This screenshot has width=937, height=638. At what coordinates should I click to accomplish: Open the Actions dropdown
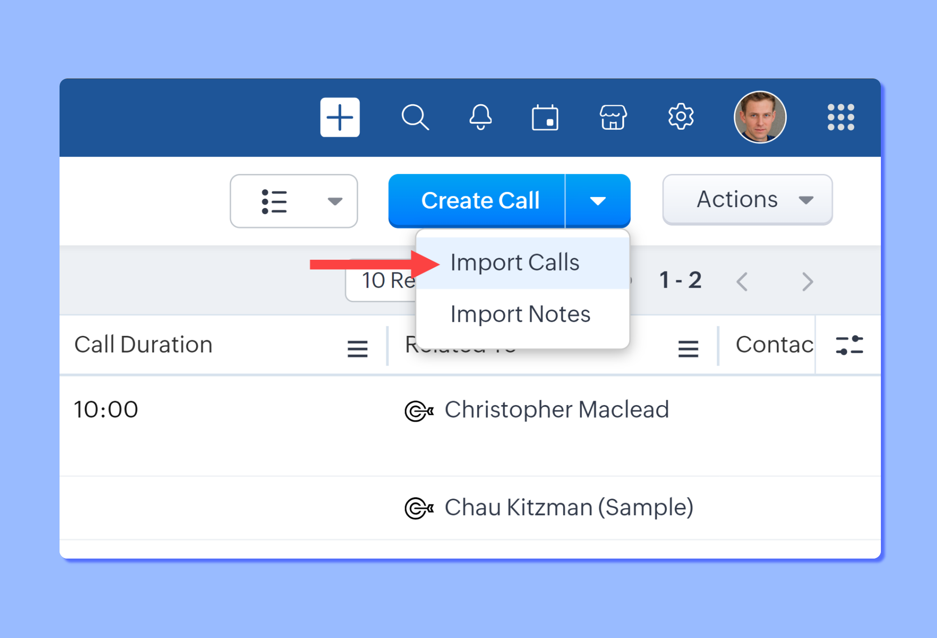(747, 200)
